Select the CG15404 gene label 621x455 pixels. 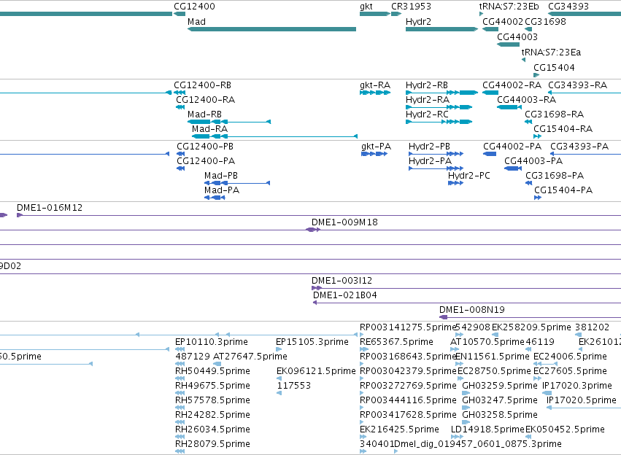[554, 68]
